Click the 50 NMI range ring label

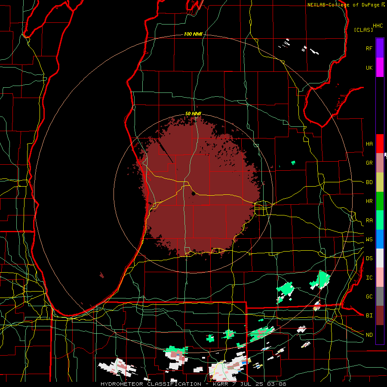coord(193,114)
